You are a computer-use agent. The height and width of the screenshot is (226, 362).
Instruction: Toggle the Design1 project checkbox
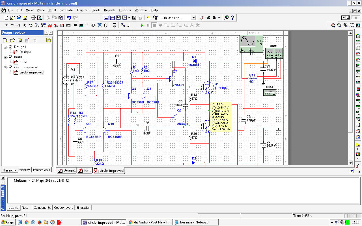10,47
